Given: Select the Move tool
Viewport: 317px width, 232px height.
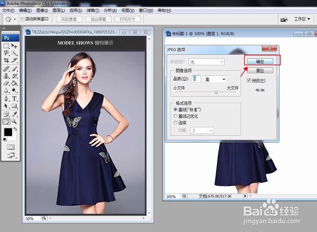Looking at the screenshot, I should click(14, 46).
